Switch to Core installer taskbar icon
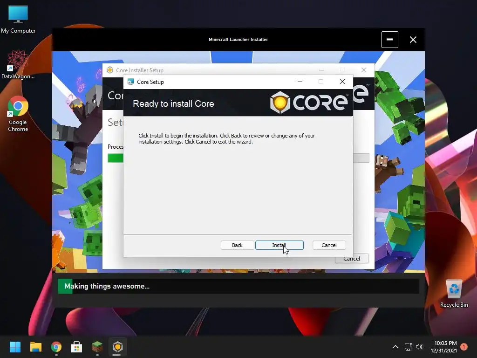Image resolution: width=477 pixels, height=358 pixels. coord(118,347)
